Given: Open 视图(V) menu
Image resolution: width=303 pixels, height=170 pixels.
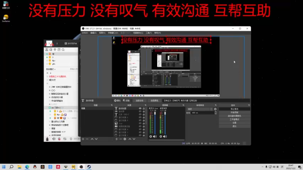Looking at the screenshot, I should point(102,33).
